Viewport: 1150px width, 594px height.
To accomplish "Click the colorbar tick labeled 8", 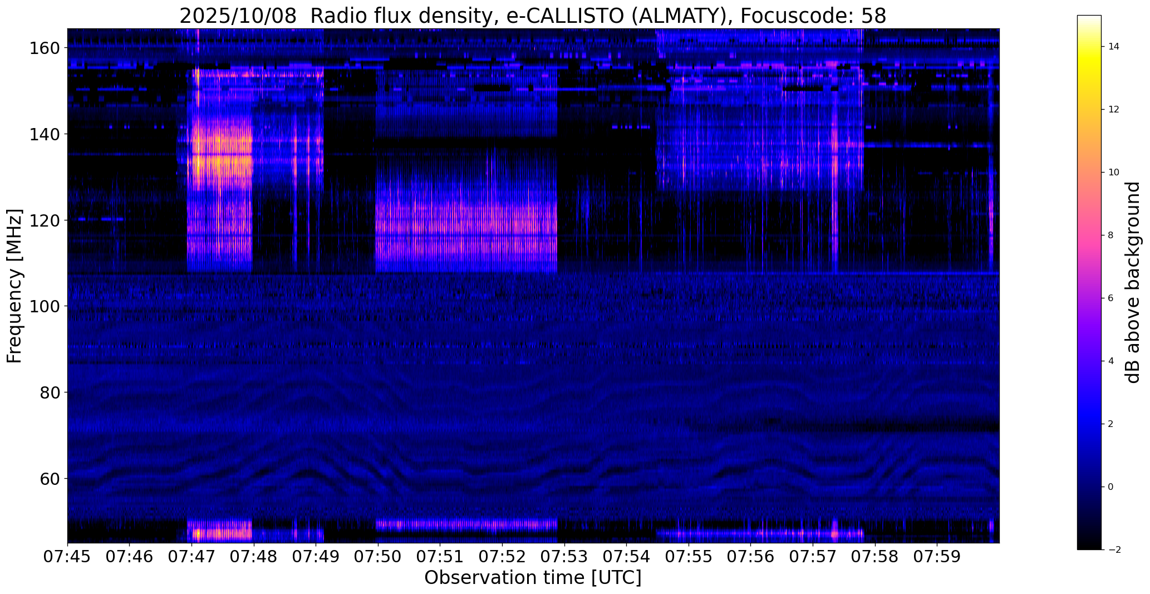I will [x=1110, y=235].
